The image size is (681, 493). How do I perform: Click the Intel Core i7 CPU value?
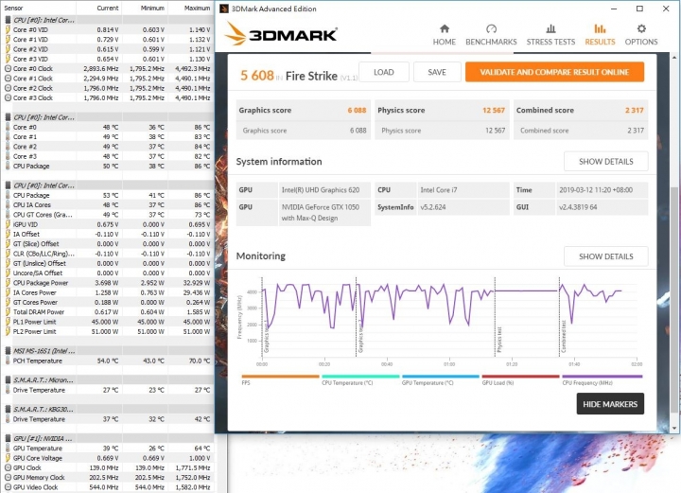tap(439, 190)
